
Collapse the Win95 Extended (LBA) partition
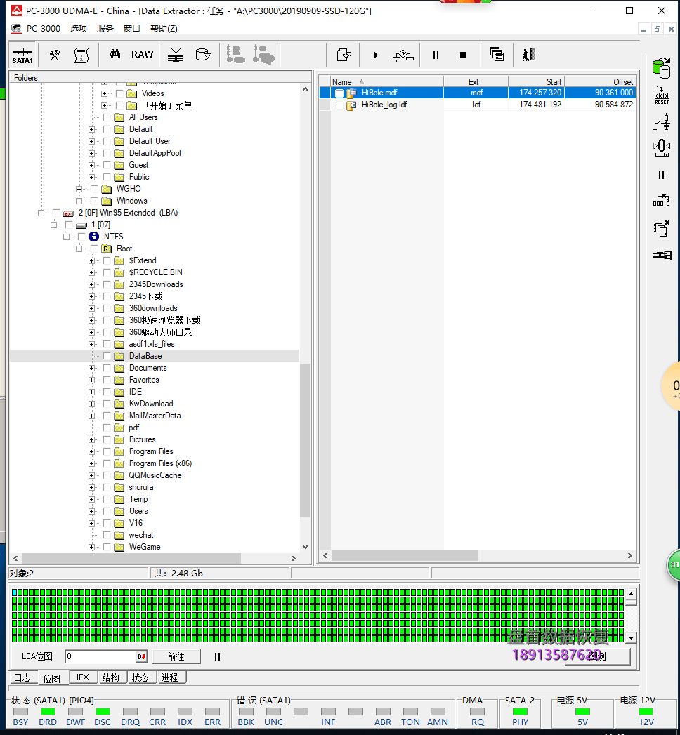tap(41, 213)
